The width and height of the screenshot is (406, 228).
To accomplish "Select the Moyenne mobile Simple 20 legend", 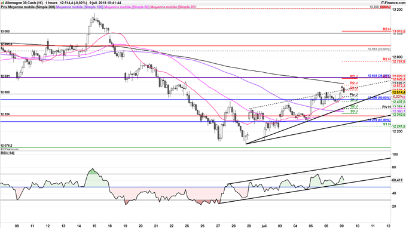I will point(173,7).
